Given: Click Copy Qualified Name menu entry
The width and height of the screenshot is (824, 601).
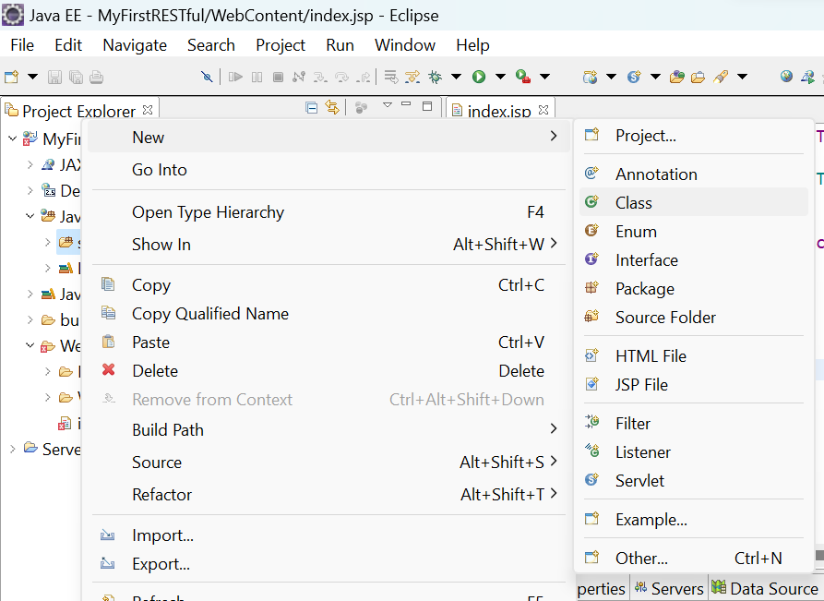Looking at the screenshot, I should pos(328,313).
